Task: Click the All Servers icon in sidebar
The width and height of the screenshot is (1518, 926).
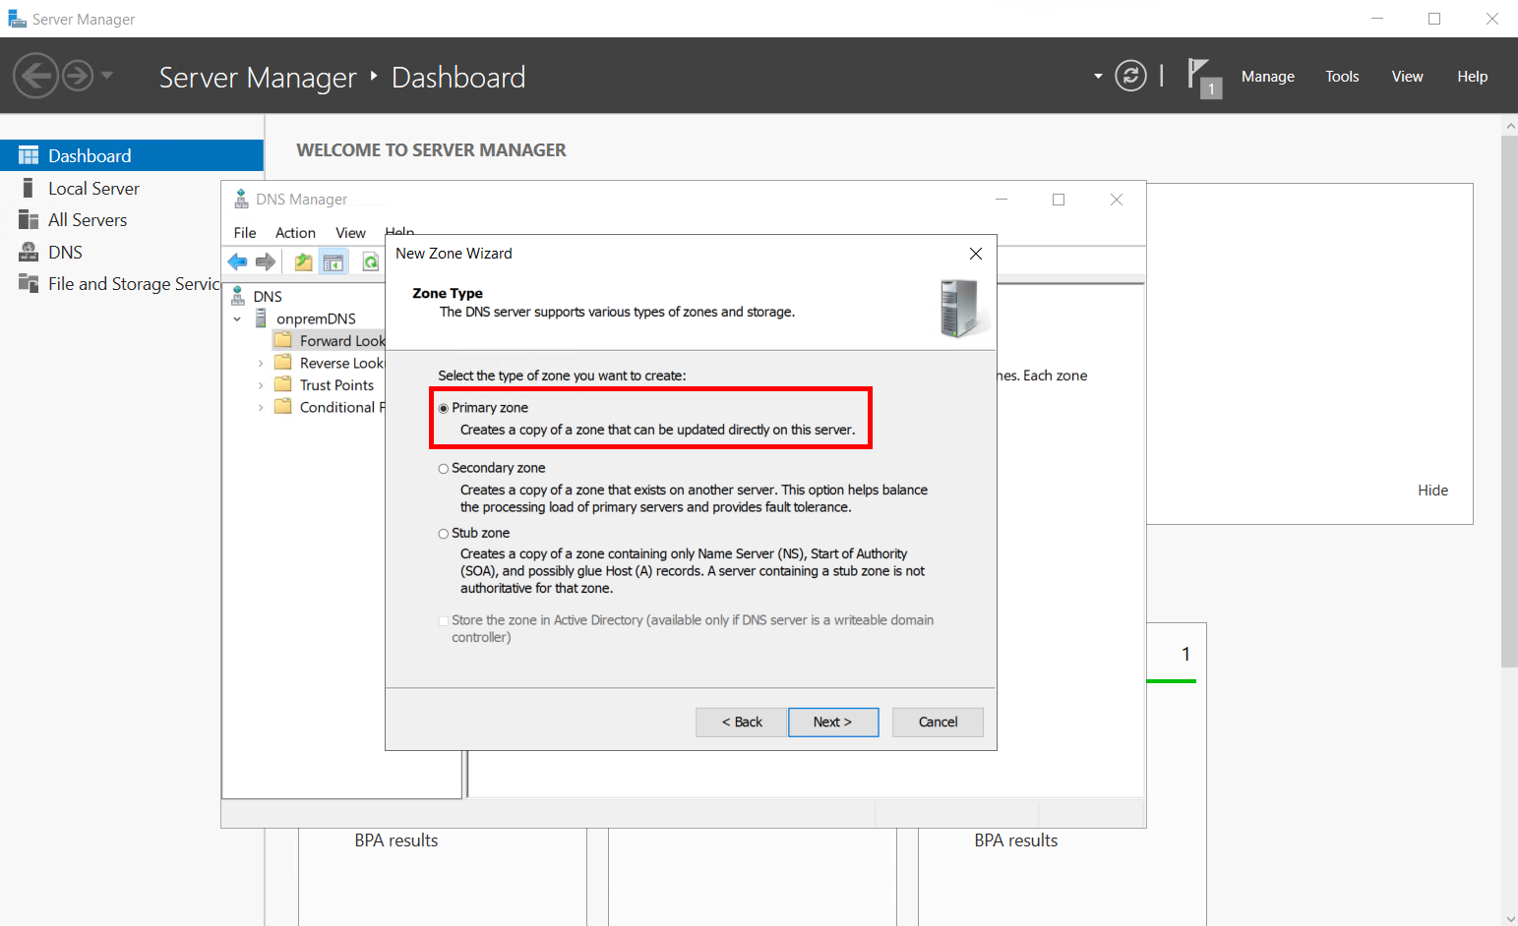Action: 29,220
